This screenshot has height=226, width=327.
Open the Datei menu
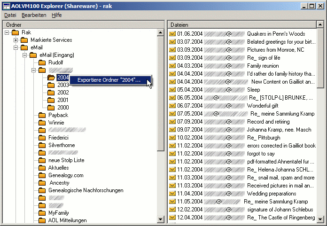[x=10, y=15]
